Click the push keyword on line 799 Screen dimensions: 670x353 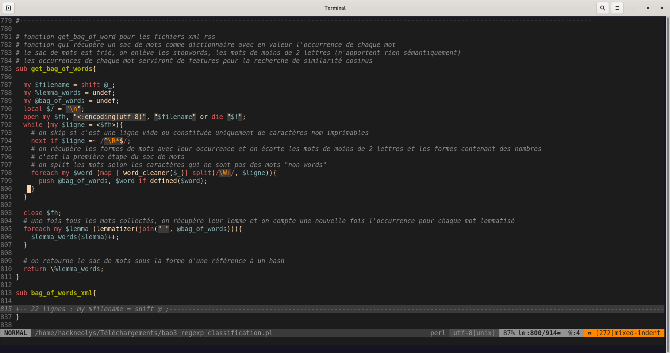pyautogui.click(x=46, y=181)
